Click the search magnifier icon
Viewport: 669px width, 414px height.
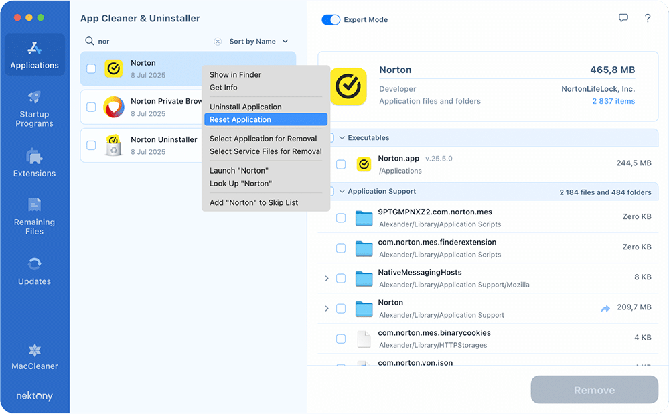tap(90, 41)
